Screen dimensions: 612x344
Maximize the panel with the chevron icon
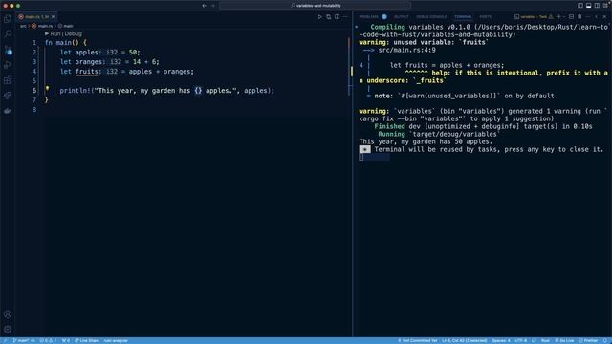coord(597,17)
